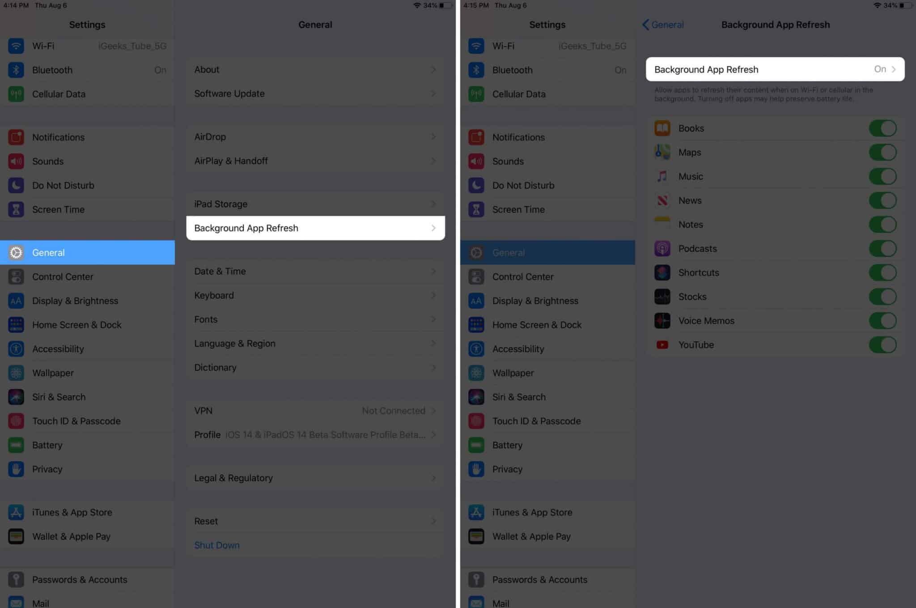Open the Books app icon in settings
The width and height of the screenshot is (916, 608).
662,128
